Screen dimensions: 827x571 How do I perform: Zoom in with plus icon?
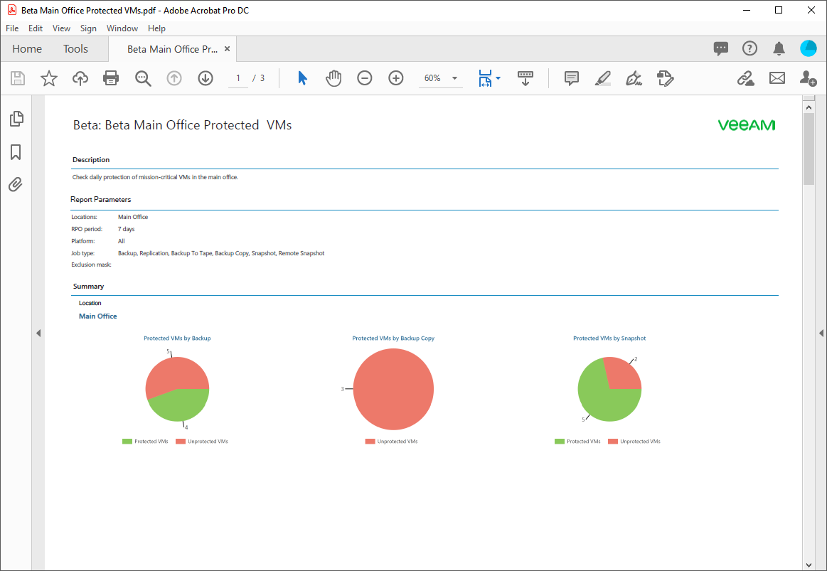coord(395,78)
